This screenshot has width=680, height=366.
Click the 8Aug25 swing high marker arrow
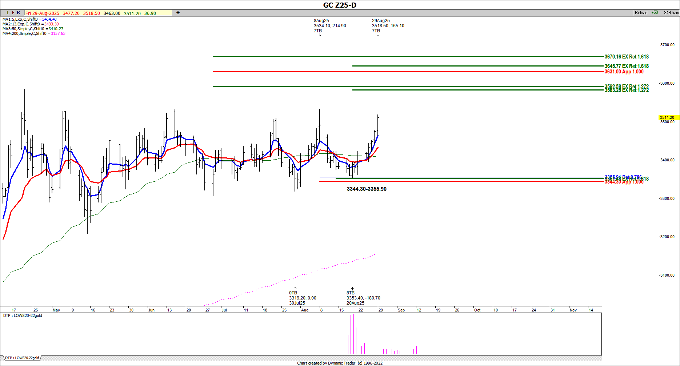point(320,35)
